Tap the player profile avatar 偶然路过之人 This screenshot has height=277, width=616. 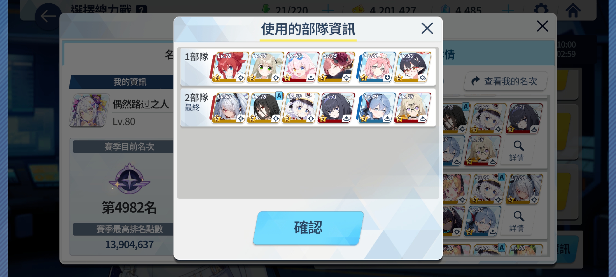89,110
